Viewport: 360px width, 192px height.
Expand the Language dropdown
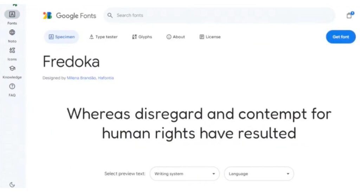[x=259, y=174]
